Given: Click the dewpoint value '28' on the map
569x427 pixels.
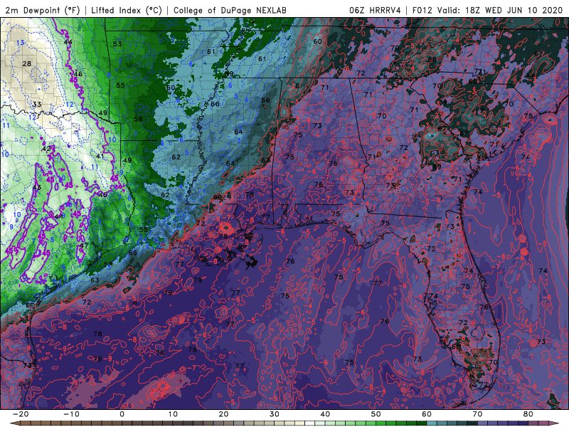Looking at the screenshot, I should (27, 63).
